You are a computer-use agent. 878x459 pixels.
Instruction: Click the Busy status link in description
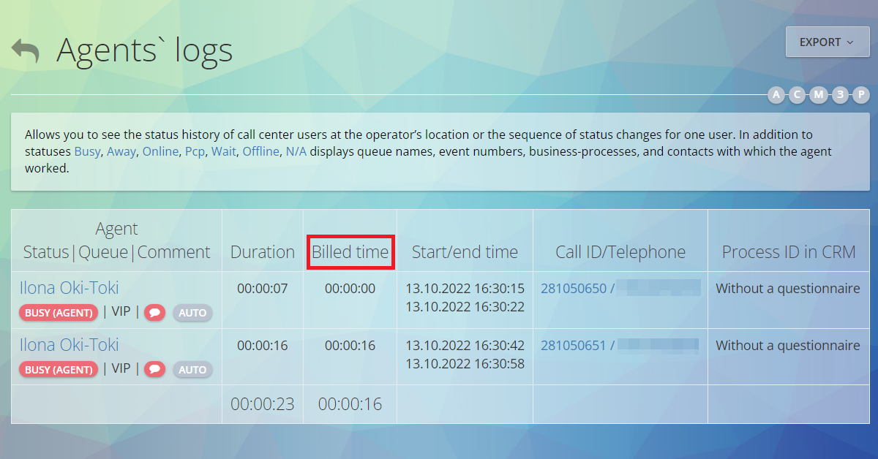click(87, 151)
